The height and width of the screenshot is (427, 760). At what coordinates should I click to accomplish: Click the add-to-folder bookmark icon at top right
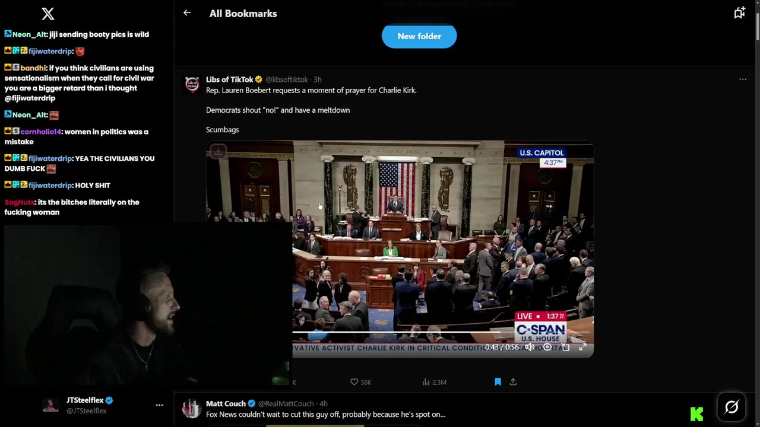point(739,13)
